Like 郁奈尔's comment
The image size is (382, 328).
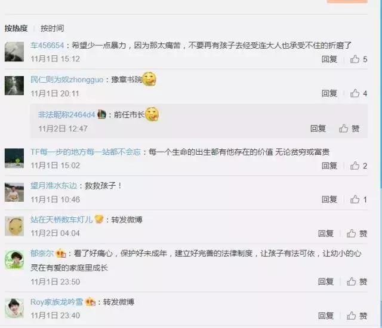pyautogui.click(x=357, y=282)
